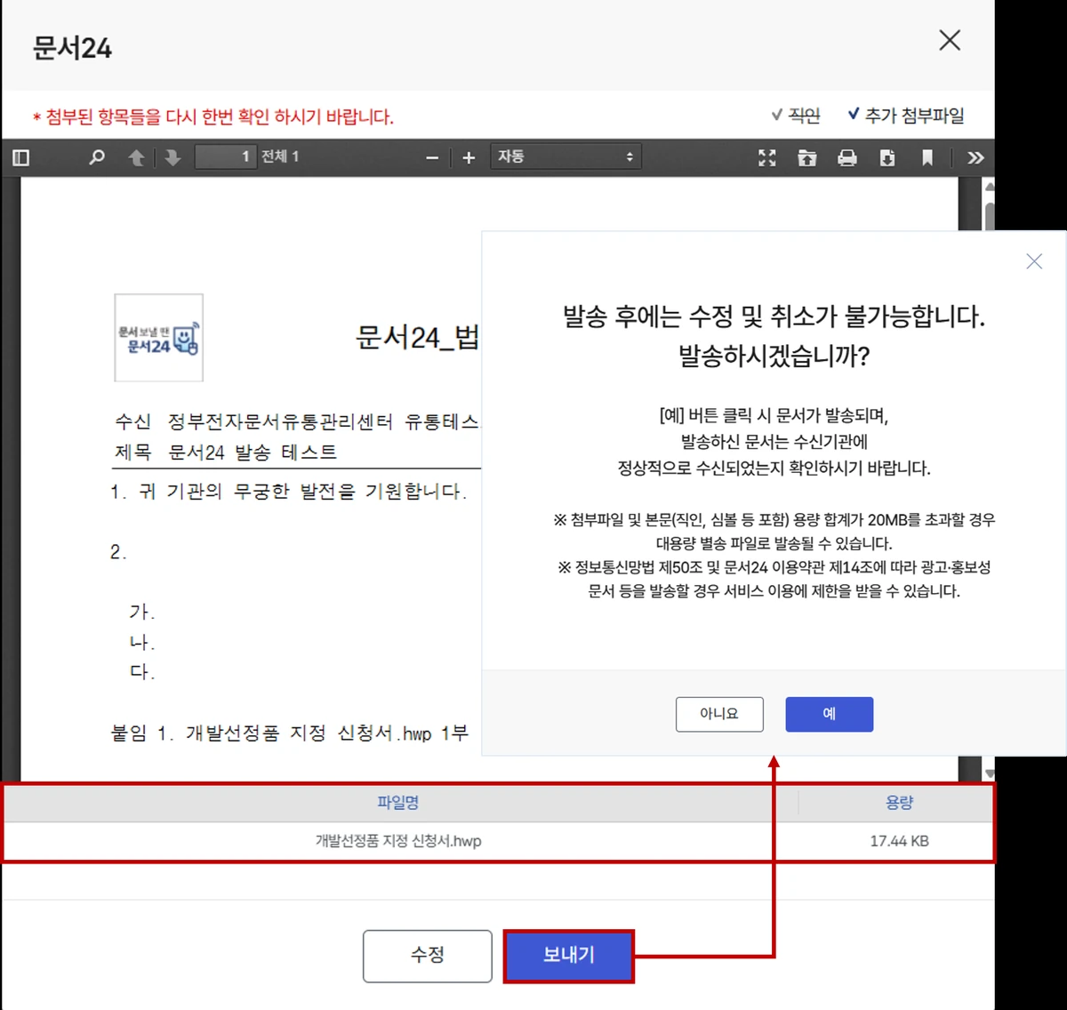1067x1010 pixels.
Task: Click the bookmark current view icon
Action: [927, 158]
